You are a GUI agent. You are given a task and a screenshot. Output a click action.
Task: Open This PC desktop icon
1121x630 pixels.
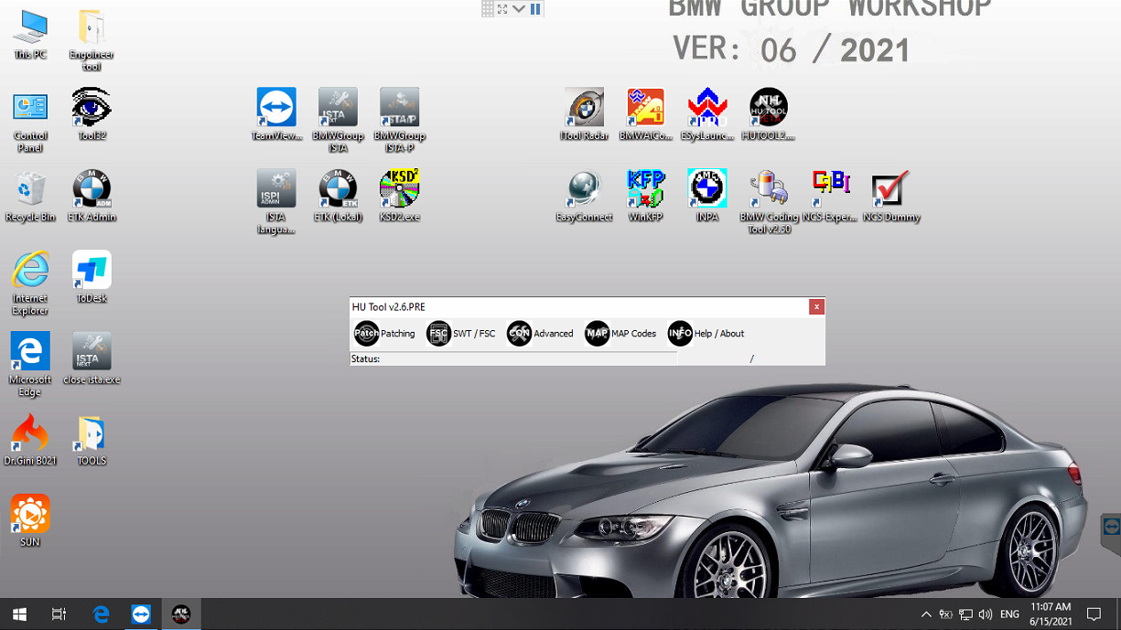(30, 36)
